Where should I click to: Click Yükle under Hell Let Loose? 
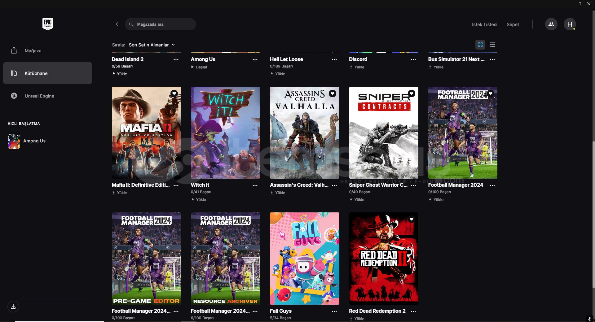click(x=278, y=74)
